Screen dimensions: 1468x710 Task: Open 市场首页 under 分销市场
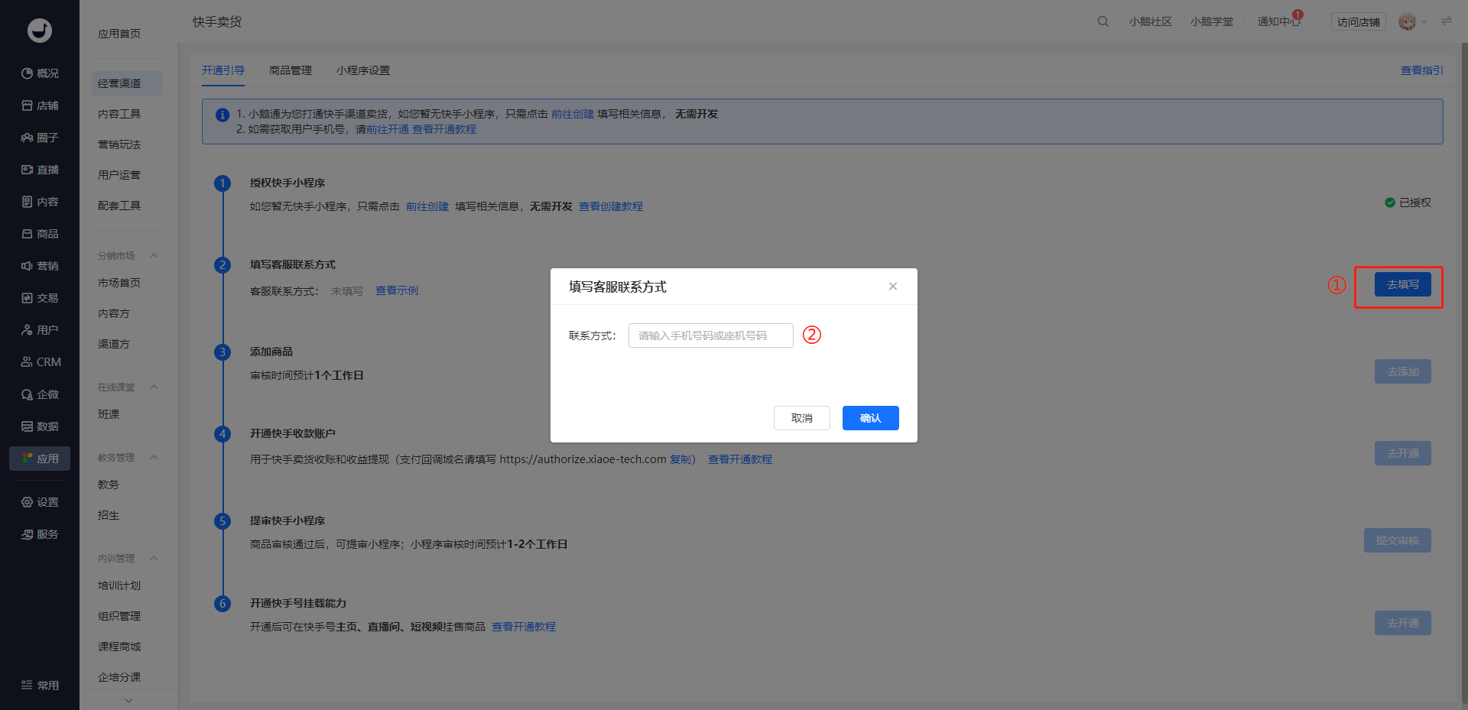pos(119,283)
